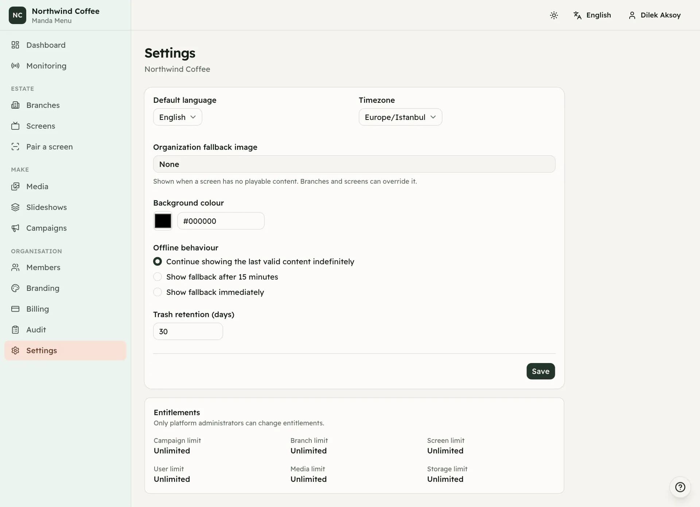Go to Monitoring in the sidebar
The height and width of the screenshot is (507, 700).
pos(65,66)
